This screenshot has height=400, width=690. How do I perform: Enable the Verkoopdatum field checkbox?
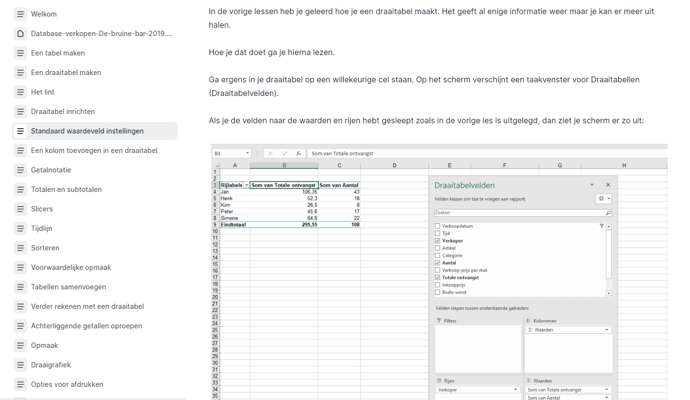[x=438, y=226]
